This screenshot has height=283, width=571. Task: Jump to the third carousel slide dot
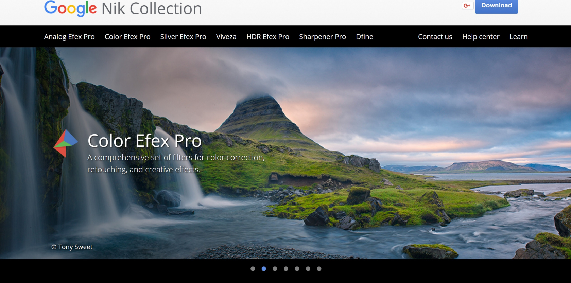pos(275,269)
